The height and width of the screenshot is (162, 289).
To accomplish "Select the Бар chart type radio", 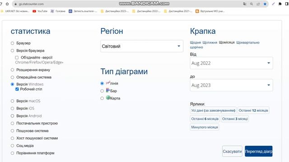I will (x=102, y=91).
